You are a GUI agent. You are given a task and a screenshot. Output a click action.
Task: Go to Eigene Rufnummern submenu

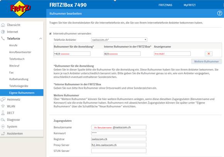[x=22, y=93]
